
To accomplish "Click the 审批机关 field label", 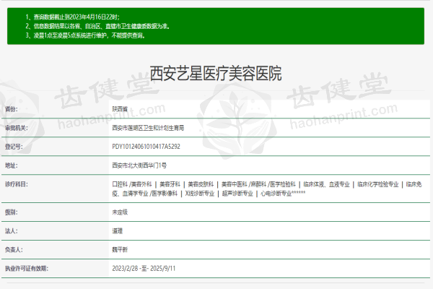I will (x=17, y=128).
